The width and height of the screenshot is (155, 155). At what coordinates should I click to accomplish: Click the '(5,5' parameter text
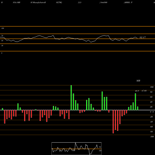(80, 2)
